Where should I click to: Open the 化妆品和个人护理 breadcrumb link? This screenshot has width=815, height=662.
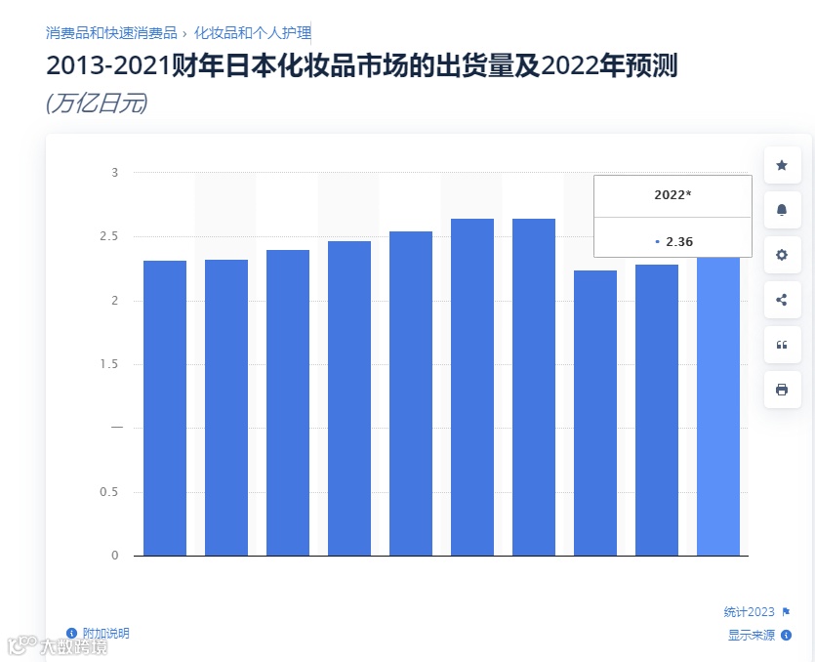click(x=253, y=33)
